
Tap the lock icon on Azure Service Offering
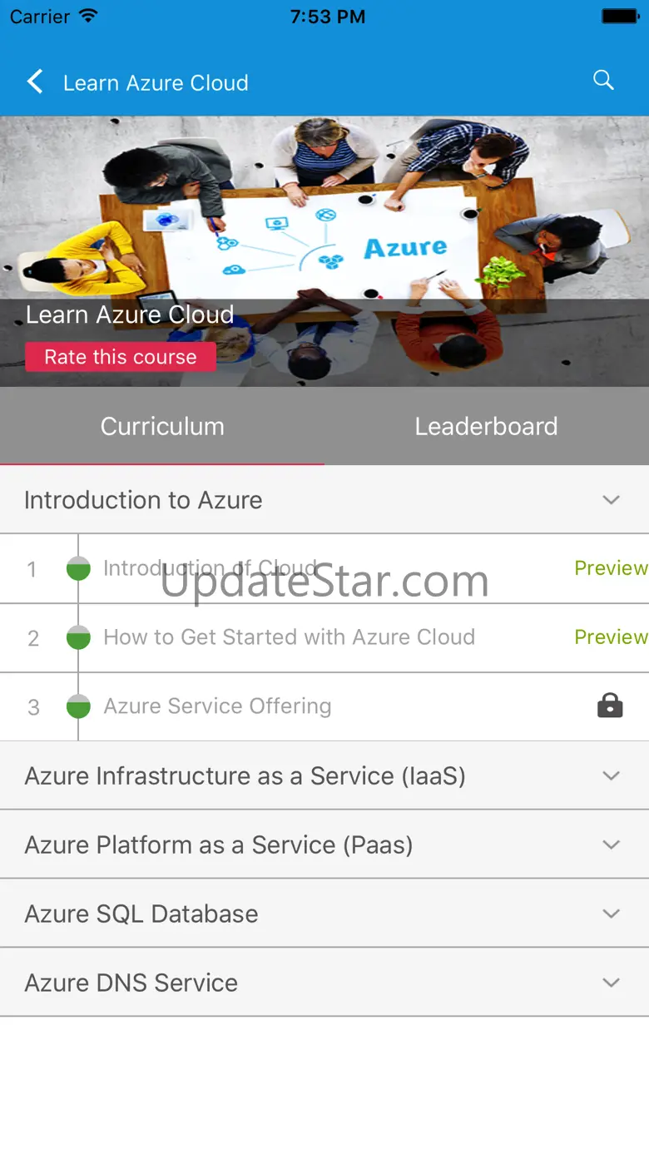point(610,706)
